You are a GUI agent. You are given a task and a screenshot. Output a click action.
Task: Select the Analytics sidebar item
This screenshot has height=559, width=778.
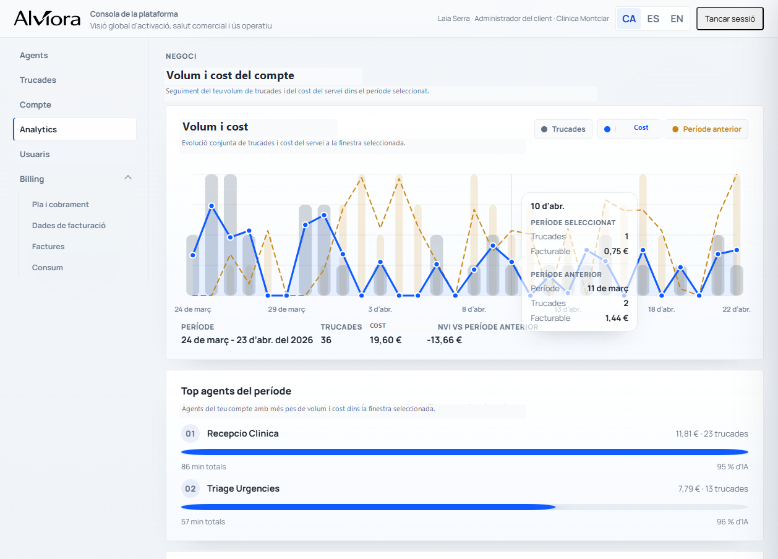pyautogui.click(x=74, y=130)
